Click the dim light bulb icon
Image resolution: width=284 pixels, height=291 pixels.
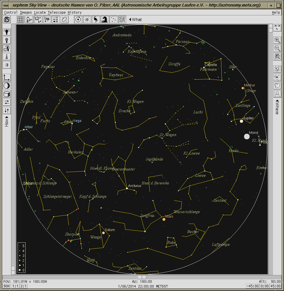click(x=7, y=40)
